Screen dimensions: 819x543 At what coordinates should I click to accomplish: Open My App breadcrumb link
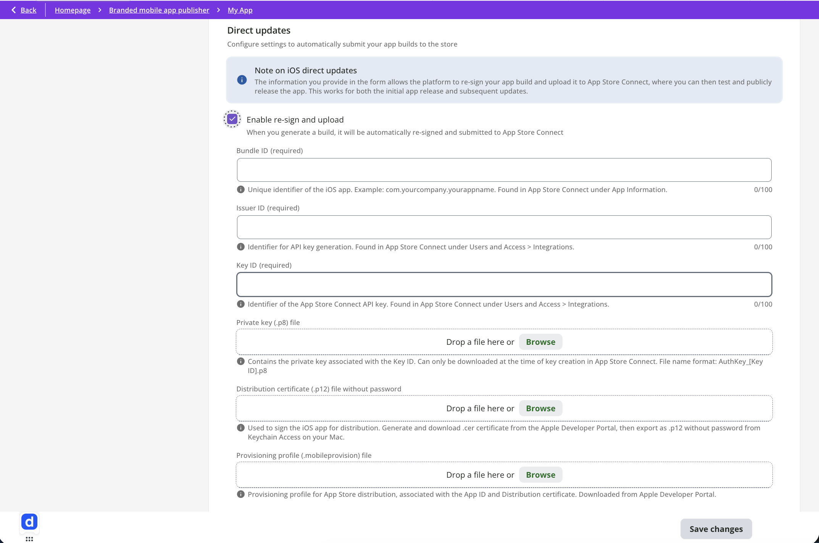coord(240,10)
